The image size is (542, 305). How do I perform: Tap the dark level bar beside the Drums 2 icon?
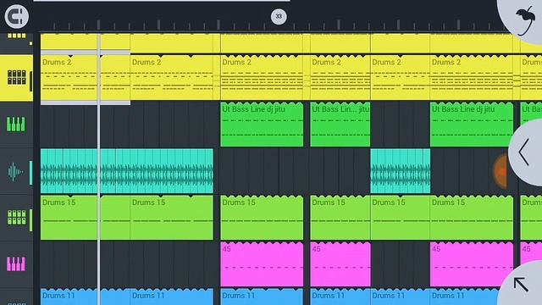coord(30,81)
